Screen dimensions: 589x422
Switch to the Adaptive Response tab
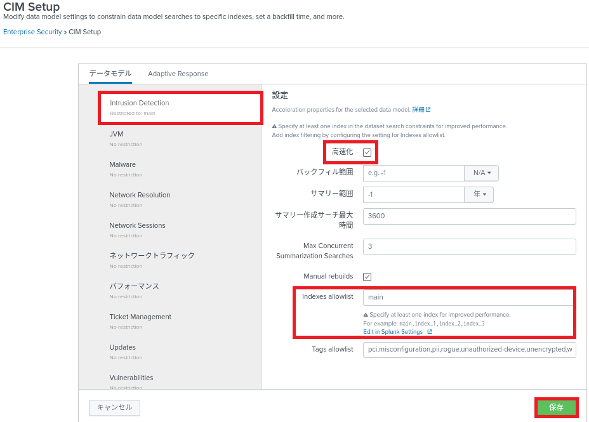click(178, 74)
